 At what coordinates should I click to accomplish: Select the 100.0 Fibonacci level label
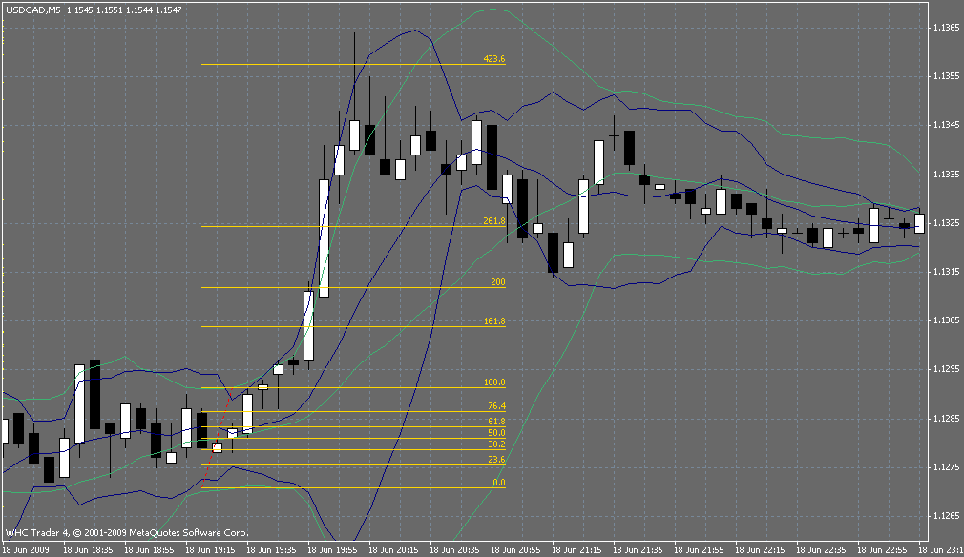pos(494,382)
